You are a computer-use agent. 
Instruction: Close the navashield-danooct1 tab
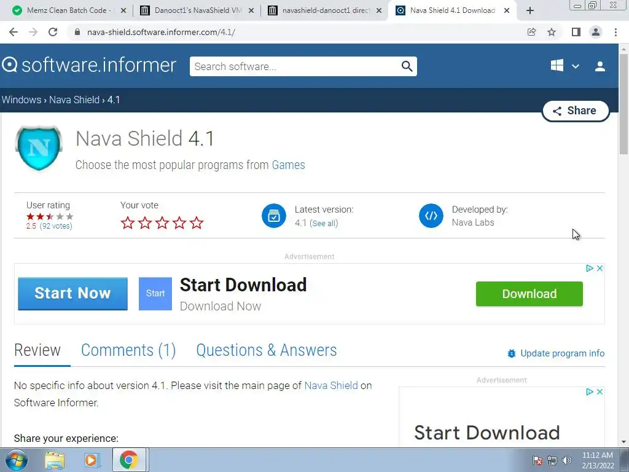click(378, 11)
